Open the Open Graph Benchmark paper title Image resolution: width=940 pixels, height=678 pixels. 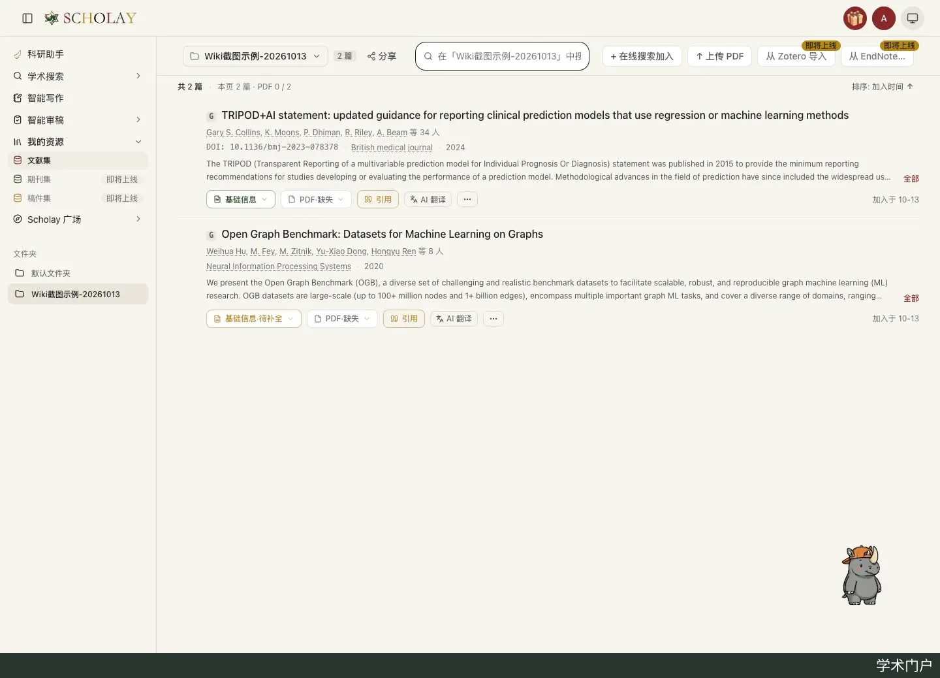point(382,234)
